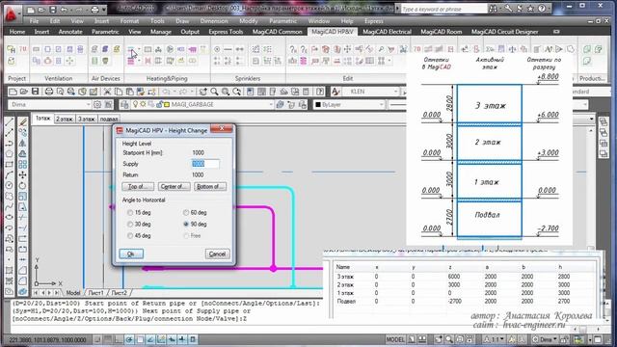Click the black ByLayer color swatch

(318, 105)
